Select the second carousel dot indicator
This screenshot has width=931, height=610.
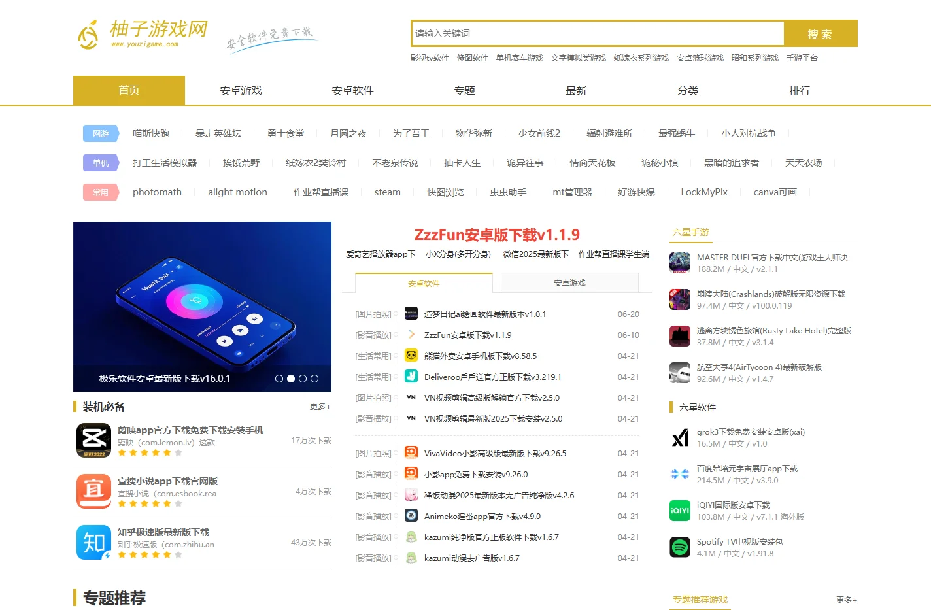point(291,379)
